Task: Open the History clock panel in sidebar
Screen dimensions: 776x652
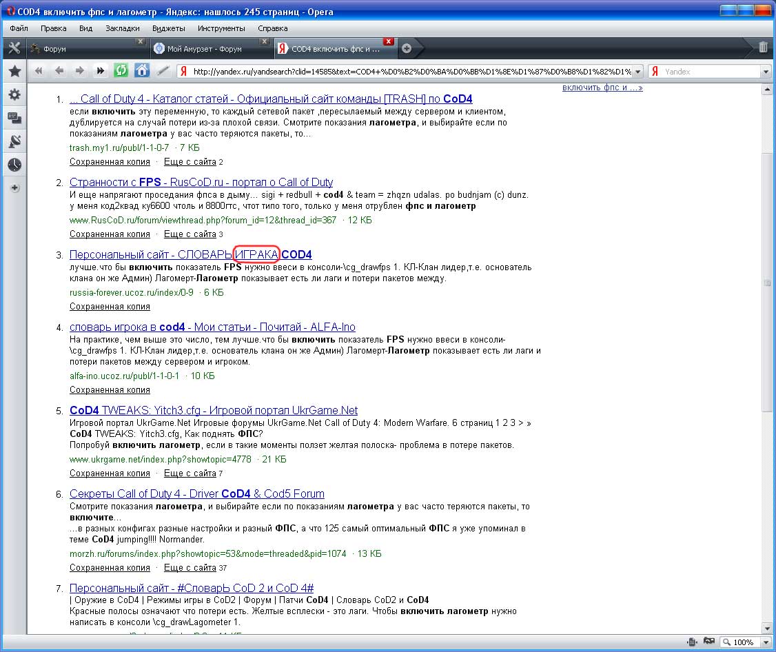Action: click(x=14, y=165)
